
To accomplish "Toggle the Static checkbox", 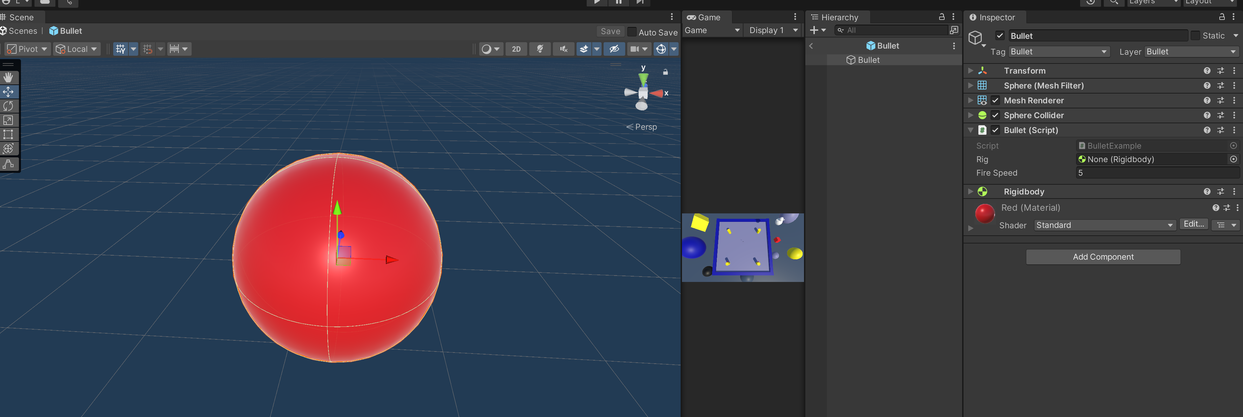I will tap(1195, 36).
